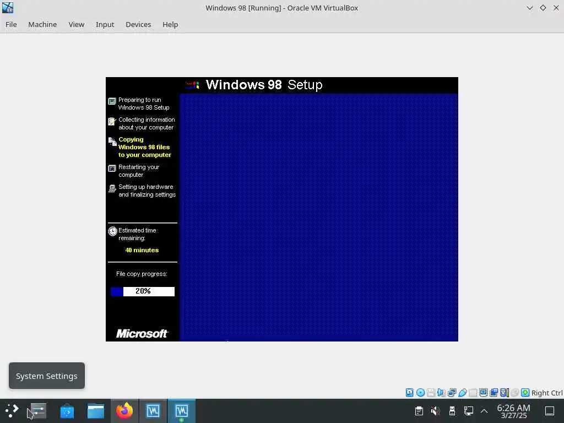Open the Devices menu
This screenshot has height=423, width=564.
138,24
